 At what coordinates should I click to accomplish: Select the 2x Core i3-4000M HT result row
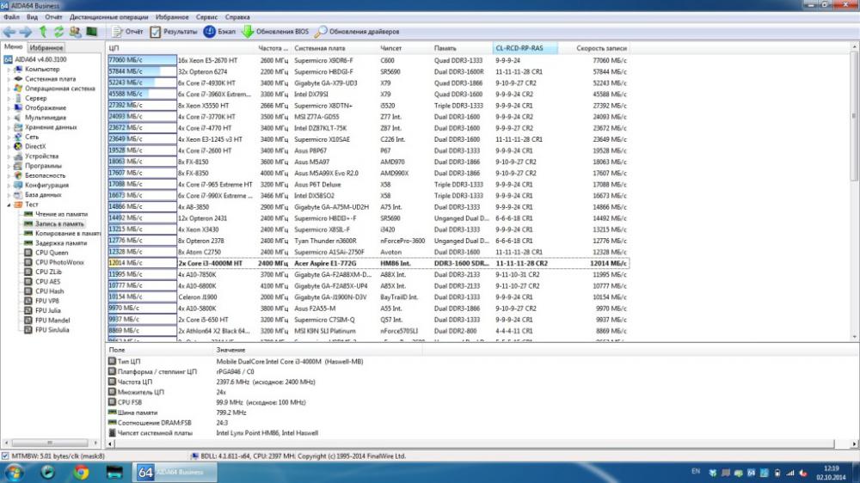(367, 263)
